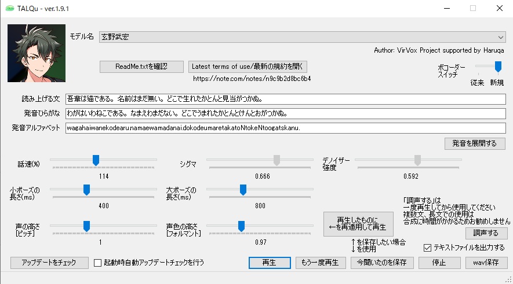The height and width of the screenshot is (284, 513).
Task: Click the シグマ slider handle
Action: [276, 160]
